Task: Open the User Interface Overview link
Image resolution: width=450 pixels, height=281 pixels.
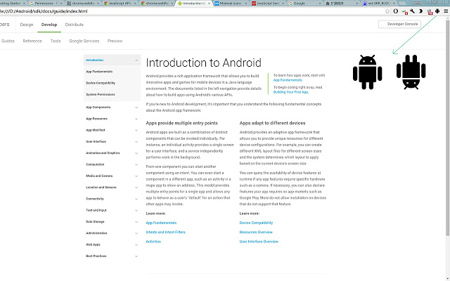Action: point(259,242)
